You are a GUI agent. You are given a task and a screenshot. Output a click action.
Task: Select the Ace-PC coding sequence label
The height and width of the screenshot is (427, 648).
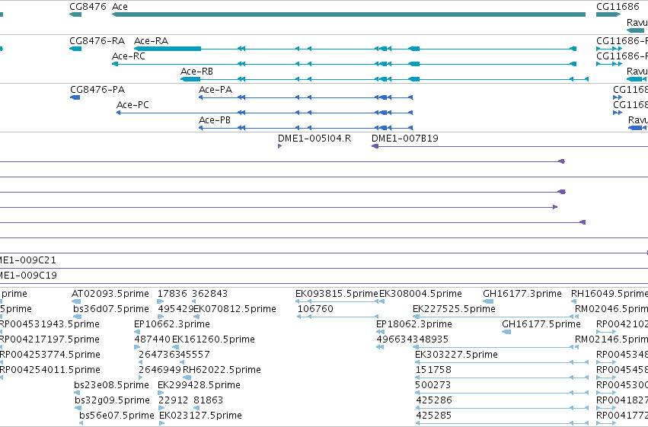click(x=132, y=105)
